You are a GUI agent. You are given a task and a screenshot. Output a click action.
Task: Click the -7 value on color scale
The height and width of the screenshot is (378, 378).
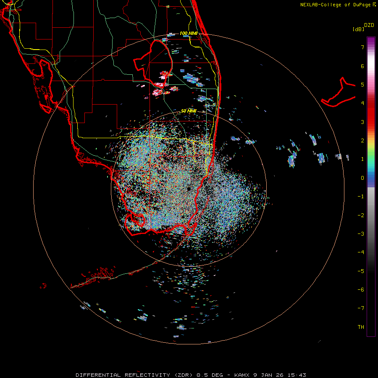tap(361, 308)
